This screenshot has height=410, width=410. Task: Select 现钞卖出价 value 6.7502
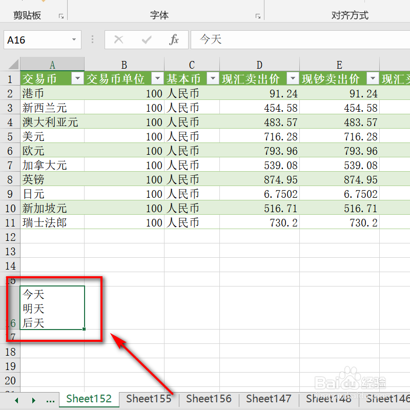point(340,194)
